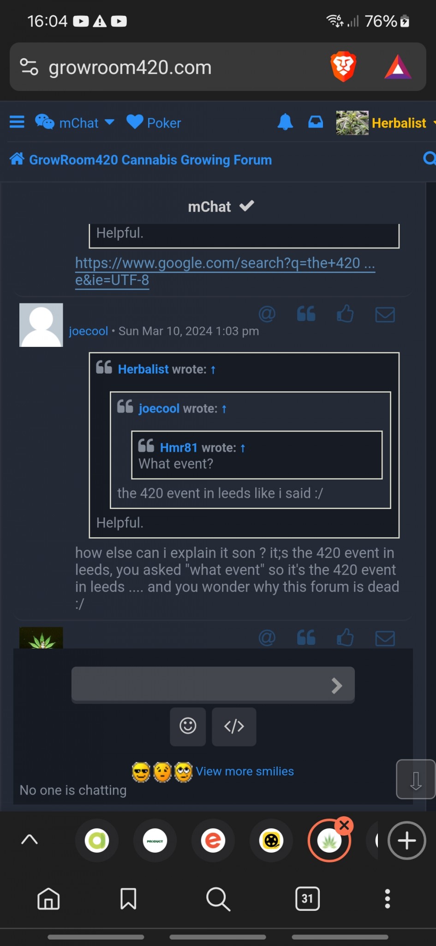Image resolution: width=436 pixels, height=946 pixels.
Task: Mention joecool with the @ icon
Action: coord(267,314)
